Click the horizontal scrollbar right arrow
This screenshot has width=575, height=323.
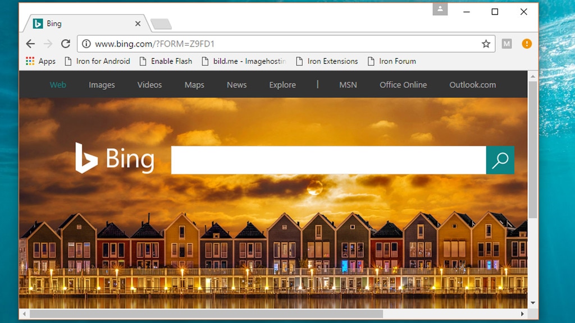point(523,314)
